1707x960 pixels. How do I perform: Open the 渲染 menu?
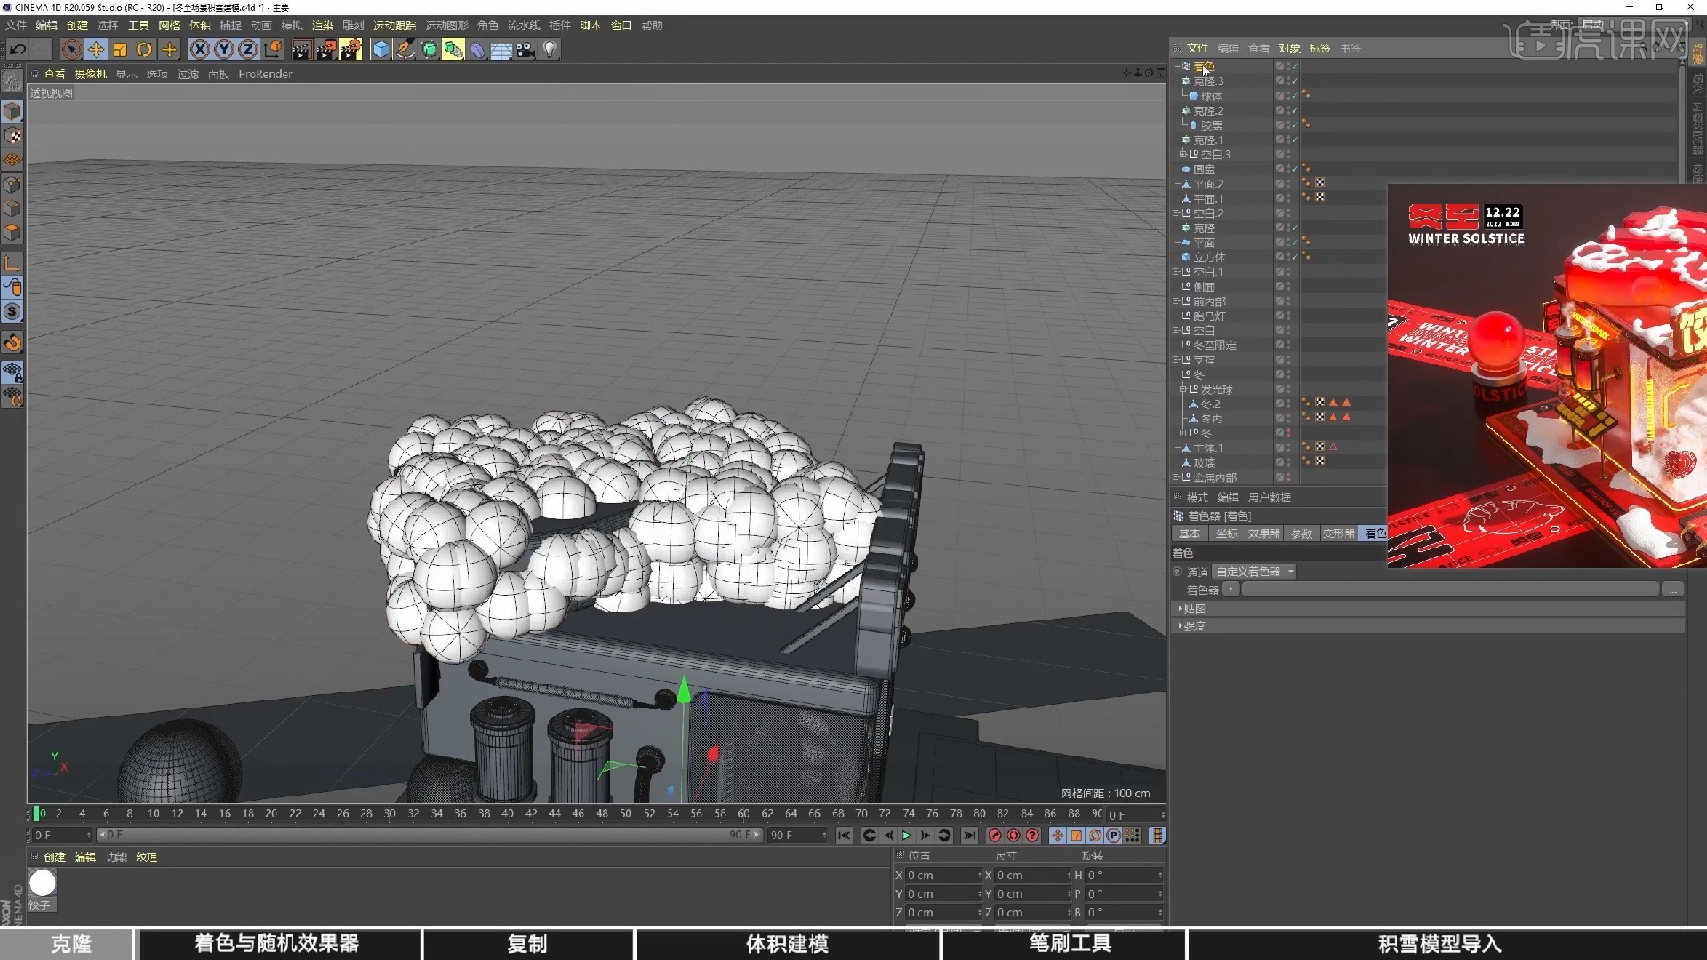click(x=323, y=26)
